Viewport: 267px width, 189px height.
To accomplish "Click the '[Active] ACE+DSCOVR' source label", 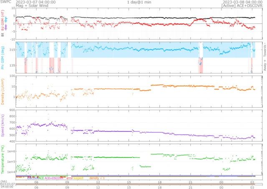I will (242, 5).
